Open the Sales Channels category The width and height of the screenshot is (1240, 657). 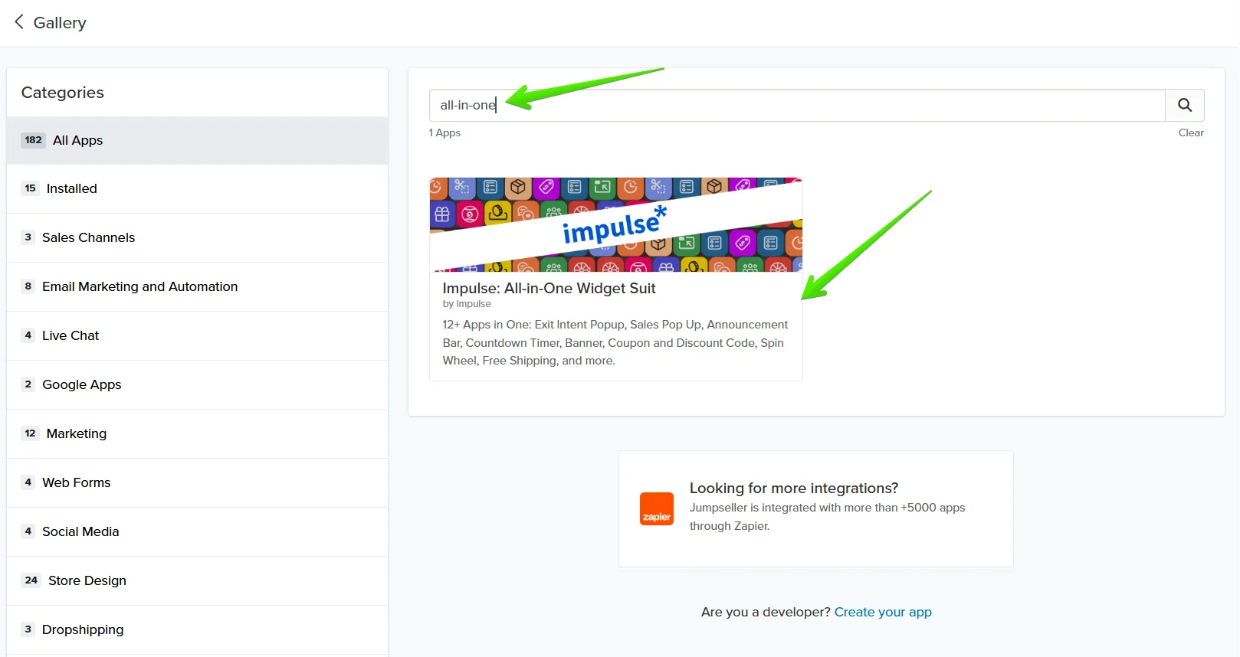197,237
